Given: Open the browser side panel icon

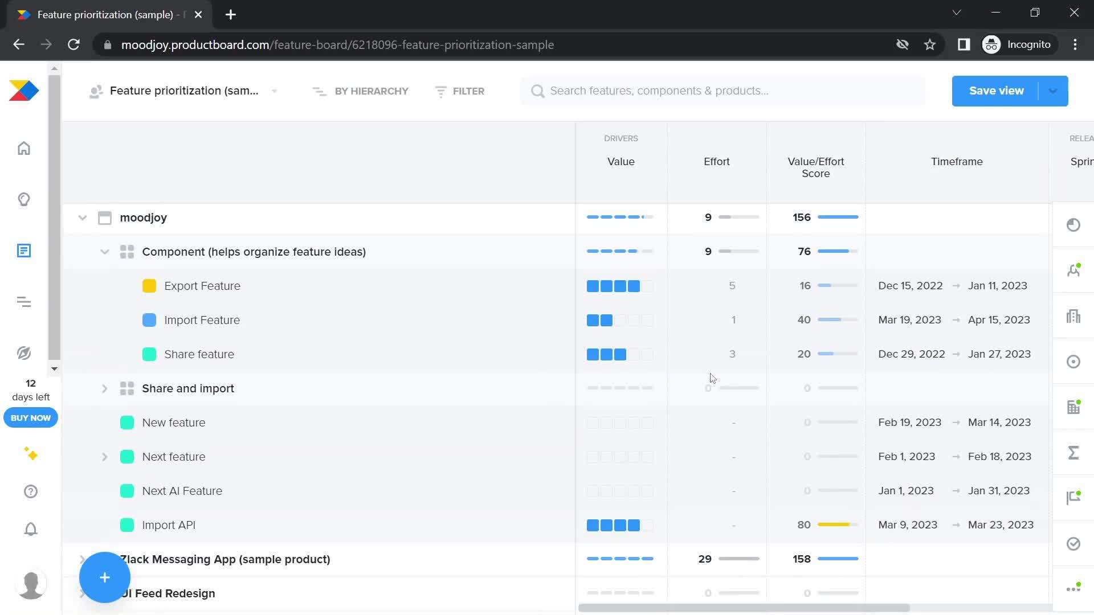Looking at the screenshot, I should [964, 44].
